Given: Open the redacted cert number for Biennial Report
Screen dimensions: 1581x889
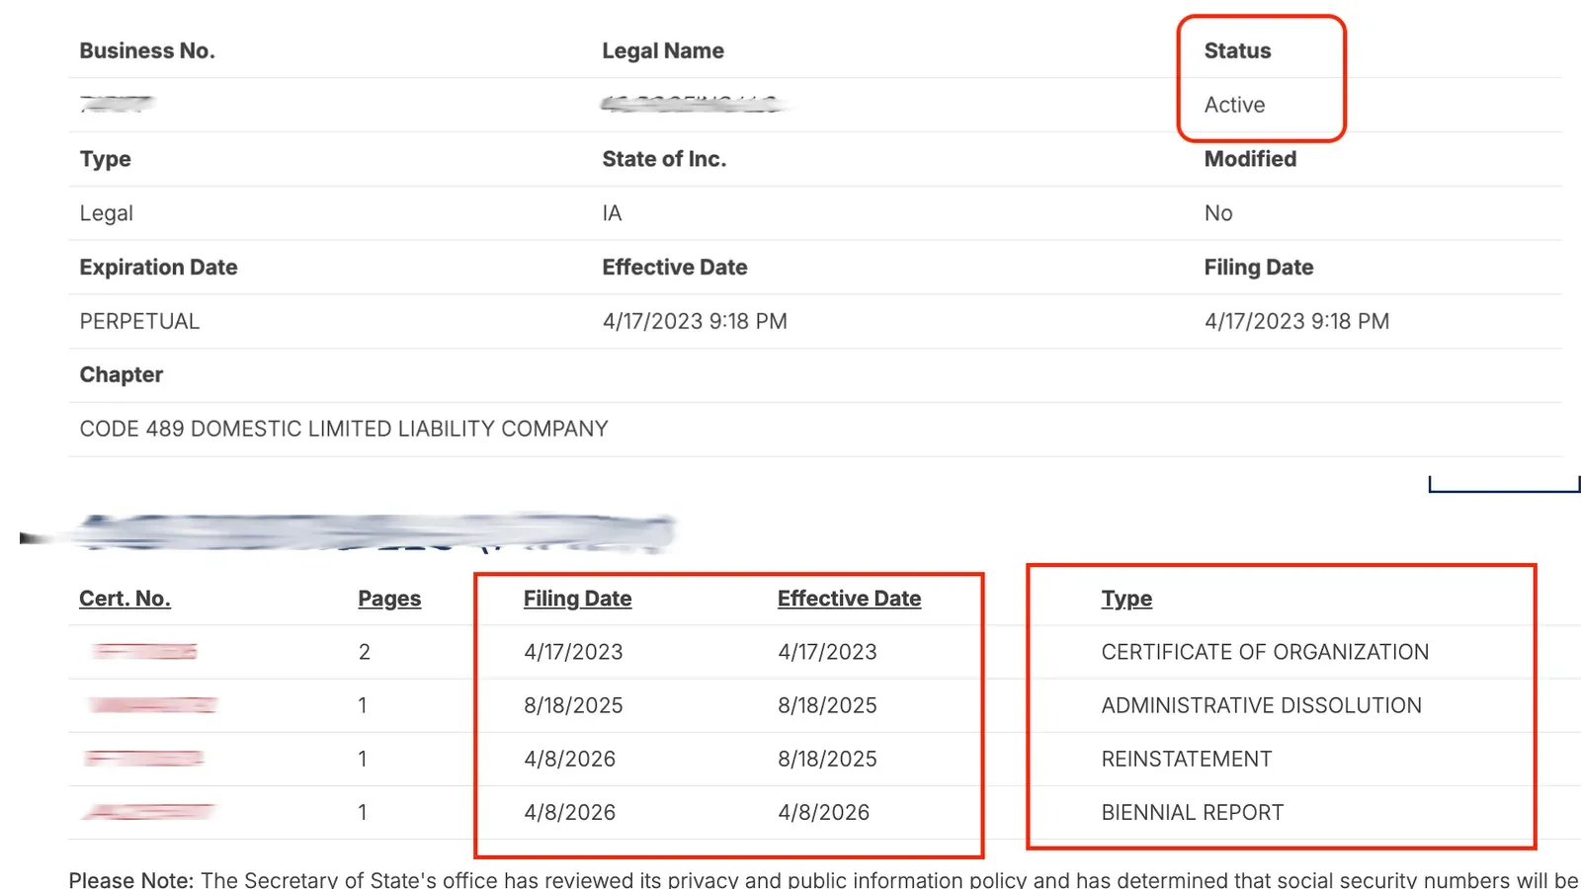Looking at the screenshot, I should 148,811.
